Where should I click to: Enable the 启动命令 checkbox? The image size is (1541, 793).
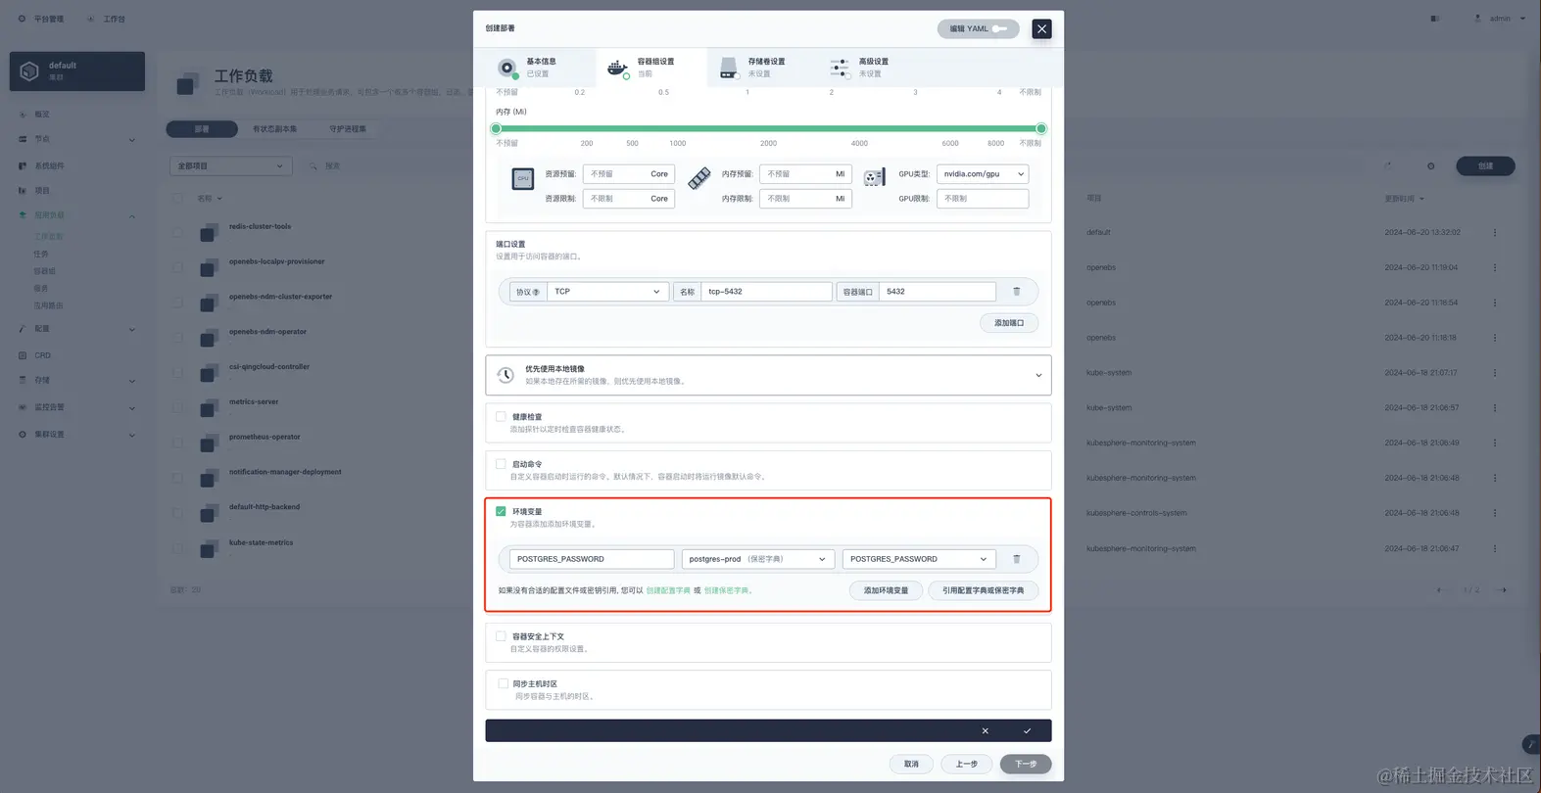(501, 464)
